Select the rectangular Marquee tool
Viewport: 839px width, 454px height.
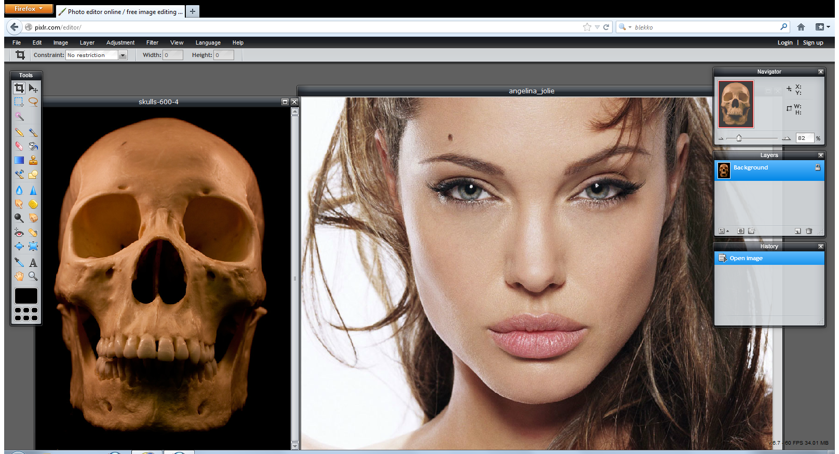[x=19, y=102]
